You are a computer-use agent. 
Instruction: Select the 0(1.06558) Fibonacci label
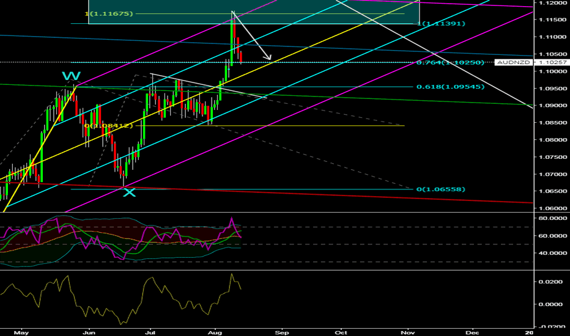(x=440, y=189)
